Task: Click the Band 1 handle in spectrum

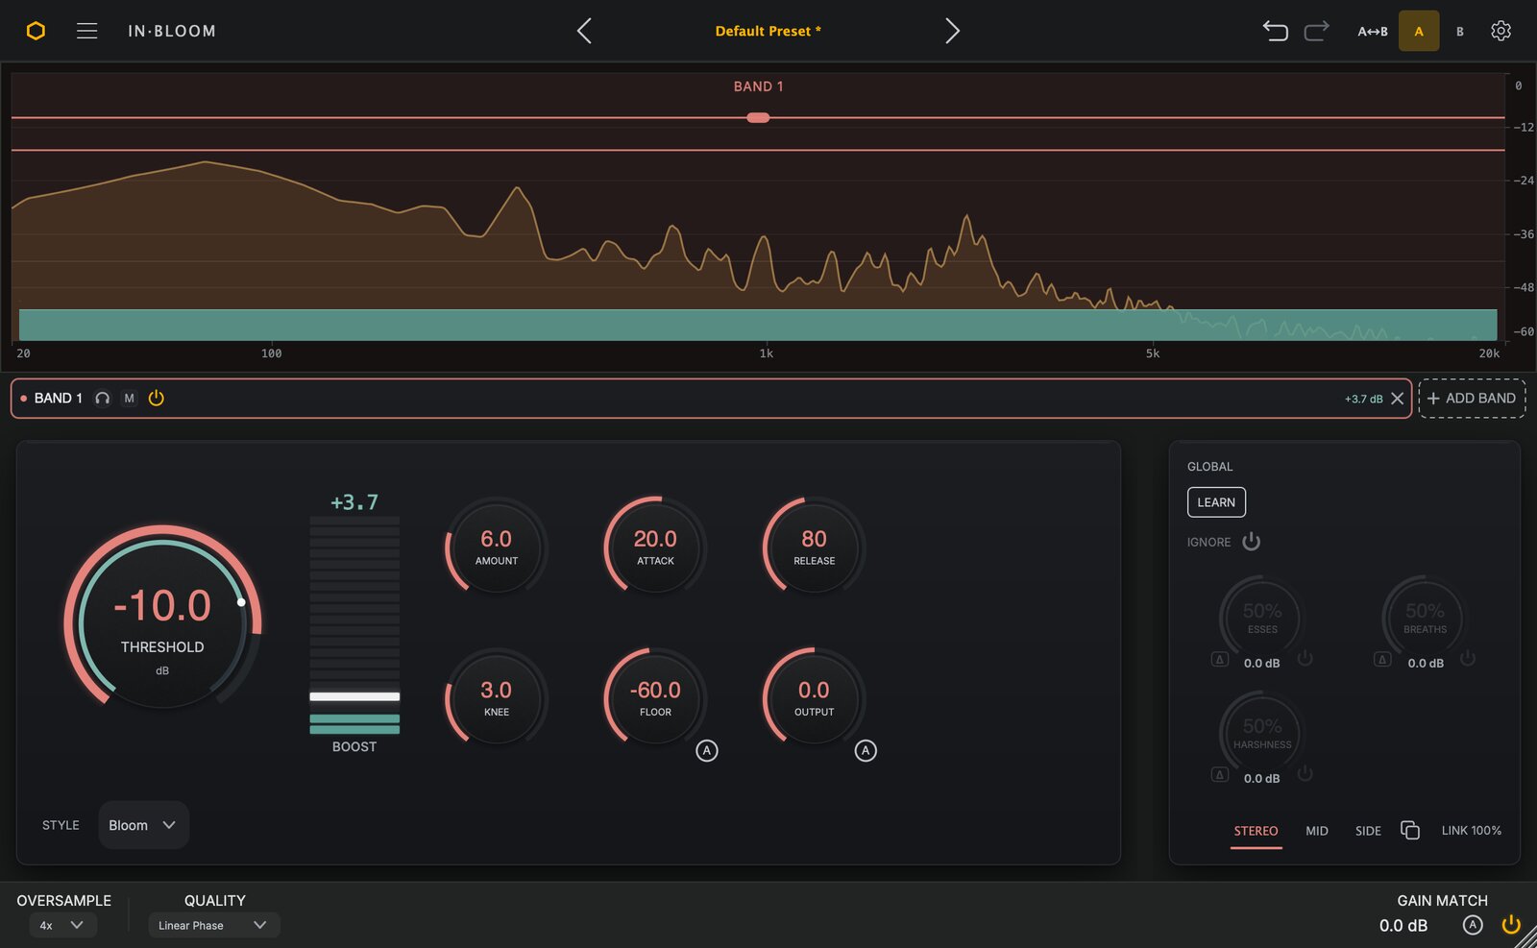Action: [x=758, y=118]
